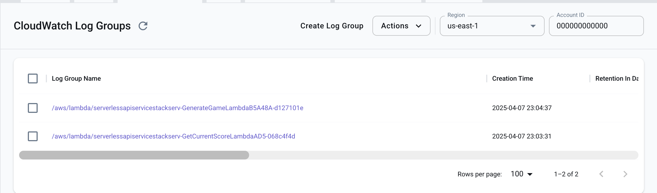
Task: Open the Actions dropdown menu
Action: [401, 26]
